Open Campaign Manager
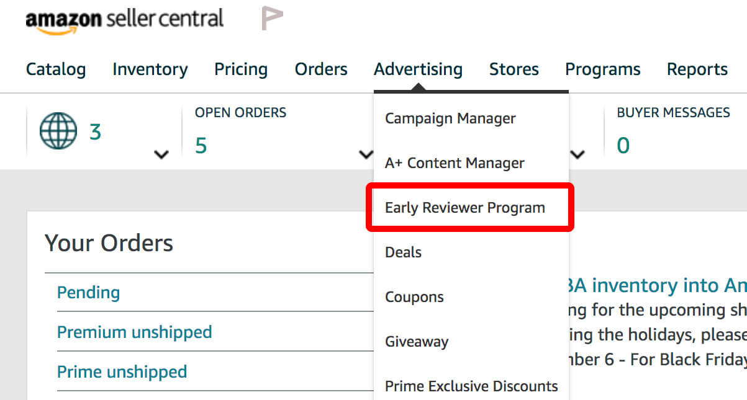Viewport: 747px width, 400px height. coord(450,118)
